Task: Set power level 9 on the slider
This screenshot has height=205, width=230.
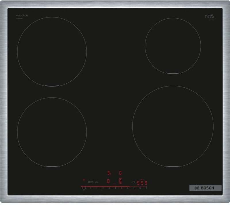Action: coord(146,188)
